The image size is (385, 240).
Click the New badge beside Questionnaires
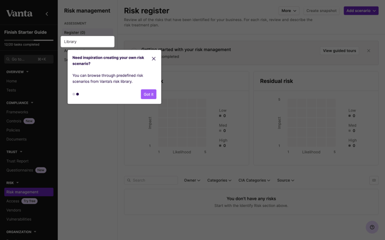[41, 170]
